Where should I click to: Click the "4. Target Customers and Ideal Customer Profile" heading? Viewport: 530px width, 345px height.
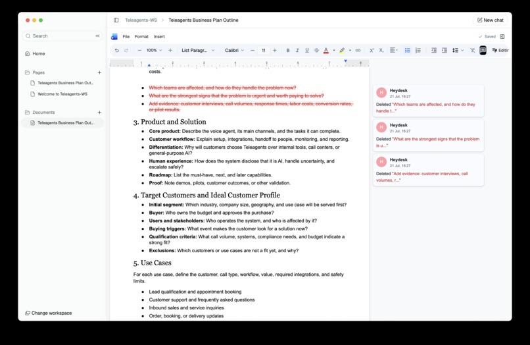[x=206, y=195]
